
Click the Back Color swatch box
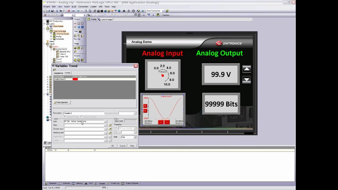pyautogui.click(x=130, y=121)
